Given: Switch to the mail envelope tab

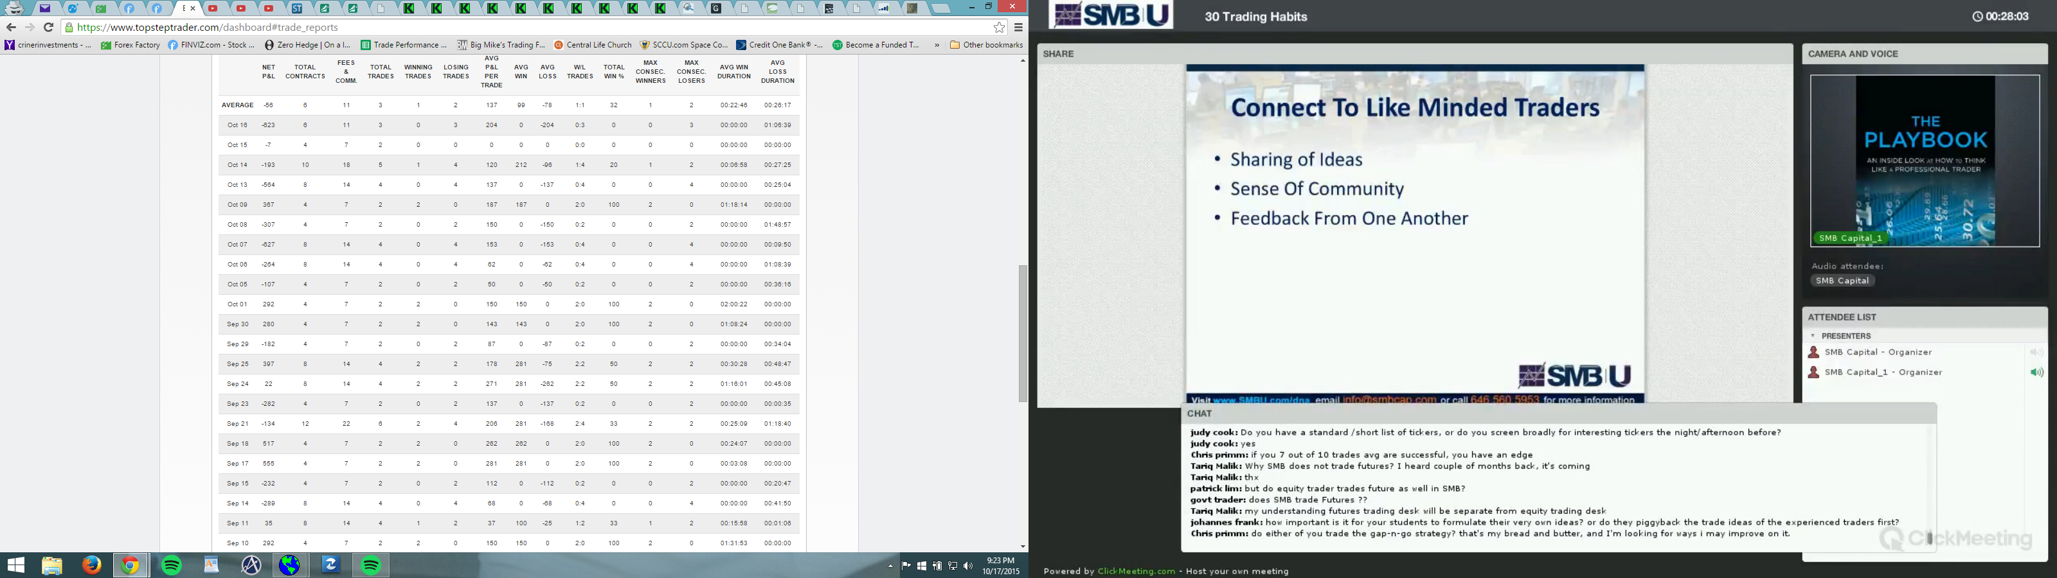Looking at the screenshot, I should pos(46,9).
